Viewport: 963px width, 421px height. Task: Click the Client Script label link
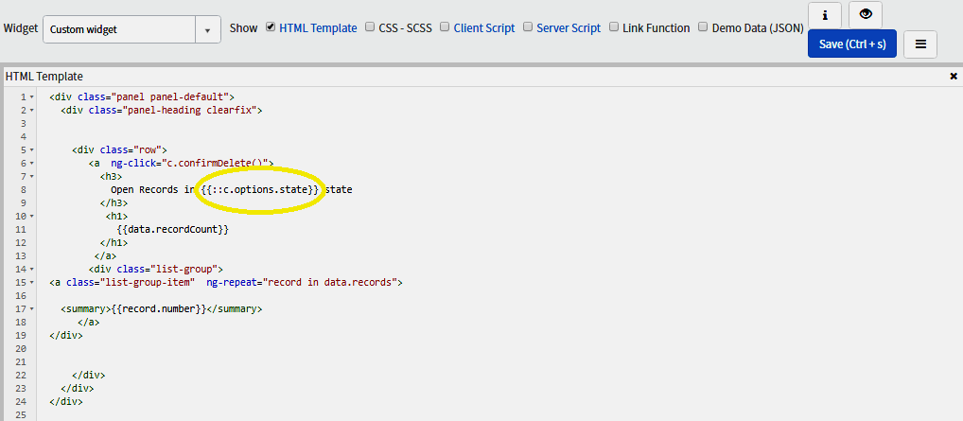coord(484,28)
